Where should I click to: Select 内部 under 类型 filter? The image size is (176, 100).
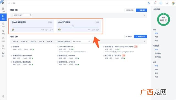pyautogui.click(x=156, y=37)
